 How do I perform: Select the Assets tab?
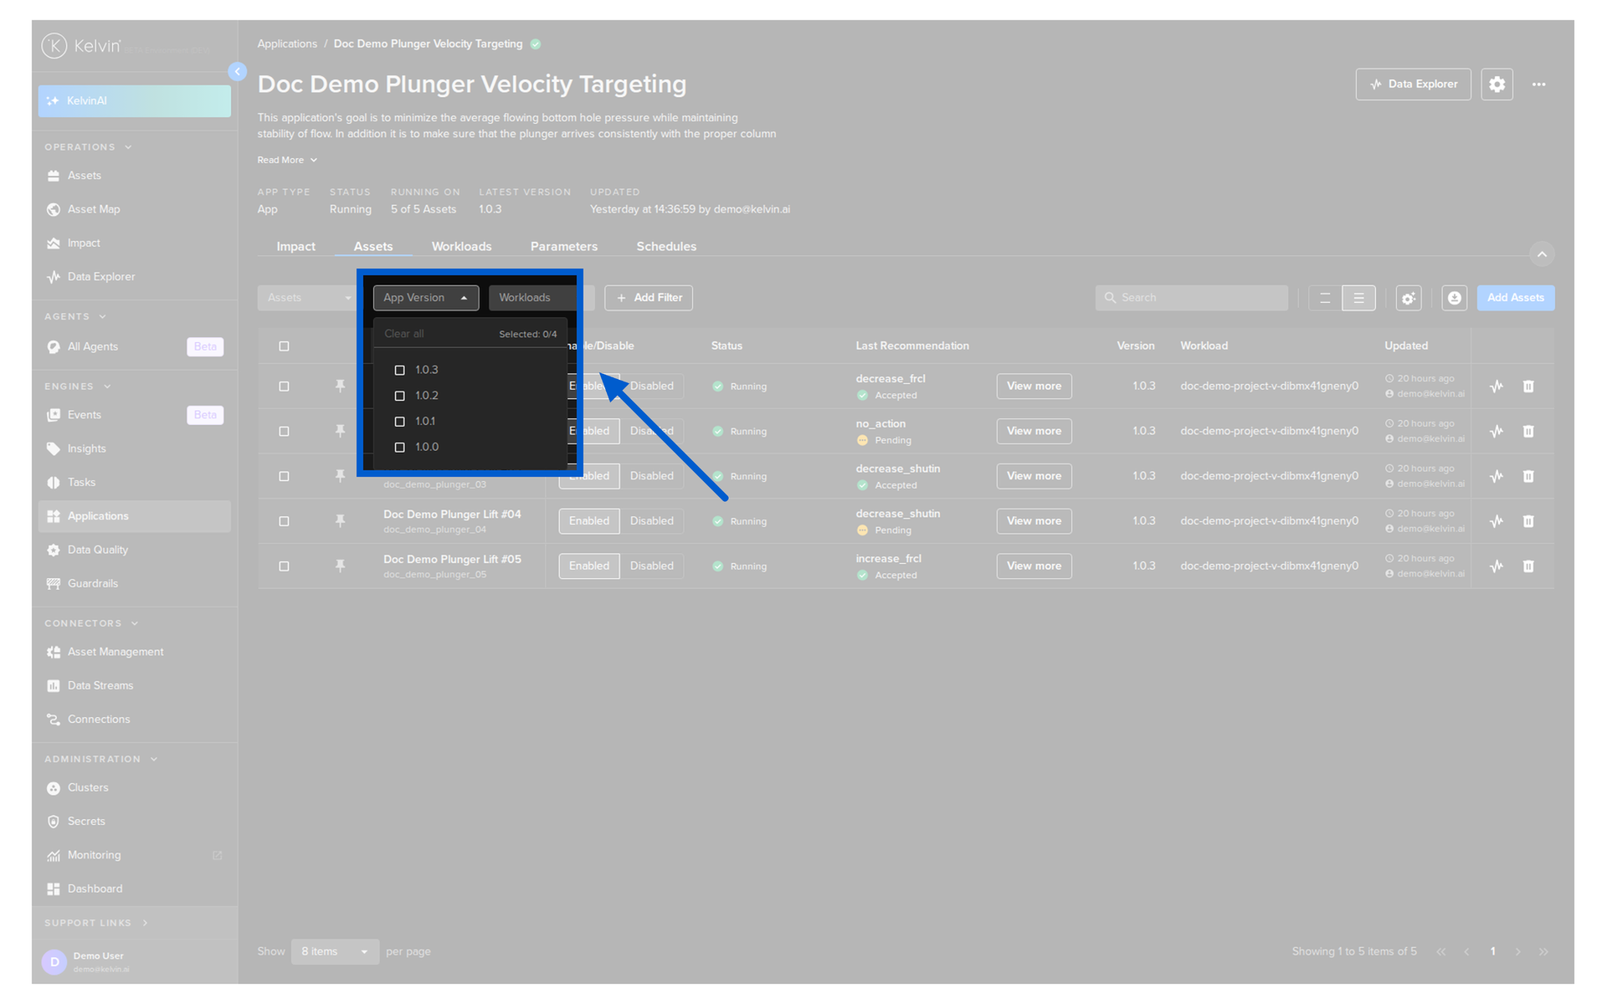[373, 247]
